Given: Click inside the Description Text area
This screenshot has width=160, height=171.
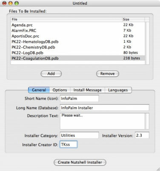Looking at the screenshot, I should coord(103,121).
